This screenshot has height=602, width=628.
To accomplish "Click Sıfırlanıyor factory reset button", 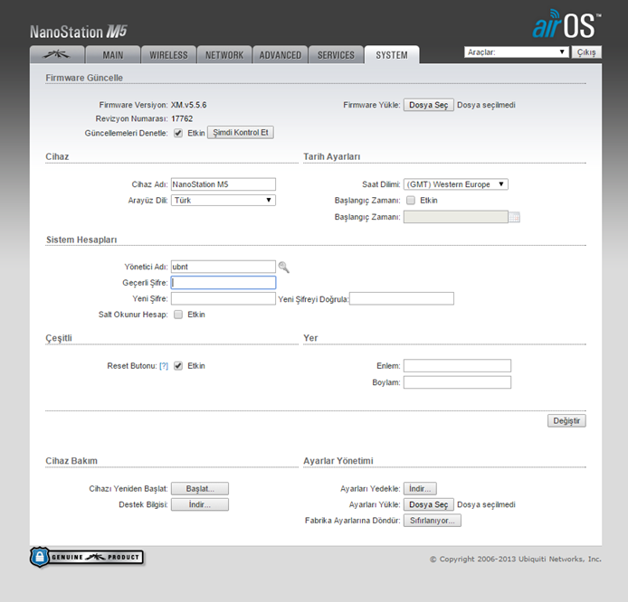I will (x=433, y=521).
